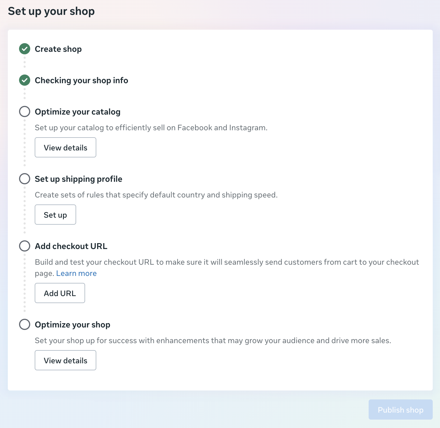Image resolution: width=440 pixels, height=428 pixels.
Task: Click the green checkmark beside Create shop
Action: coord(25,49)
